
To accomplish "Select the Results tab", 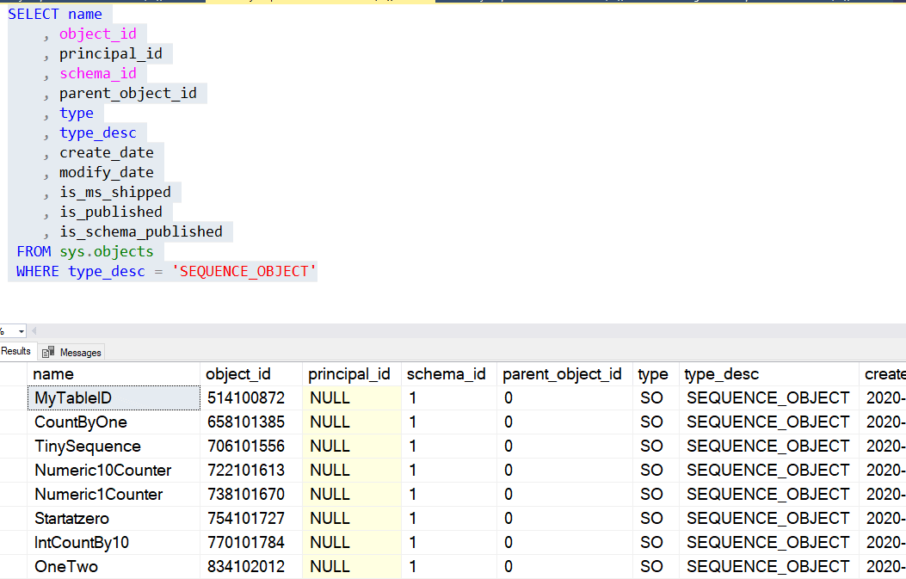I will point(16,351).
